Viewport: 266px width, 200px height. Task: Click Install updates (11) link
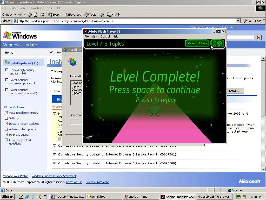[24, 63]
